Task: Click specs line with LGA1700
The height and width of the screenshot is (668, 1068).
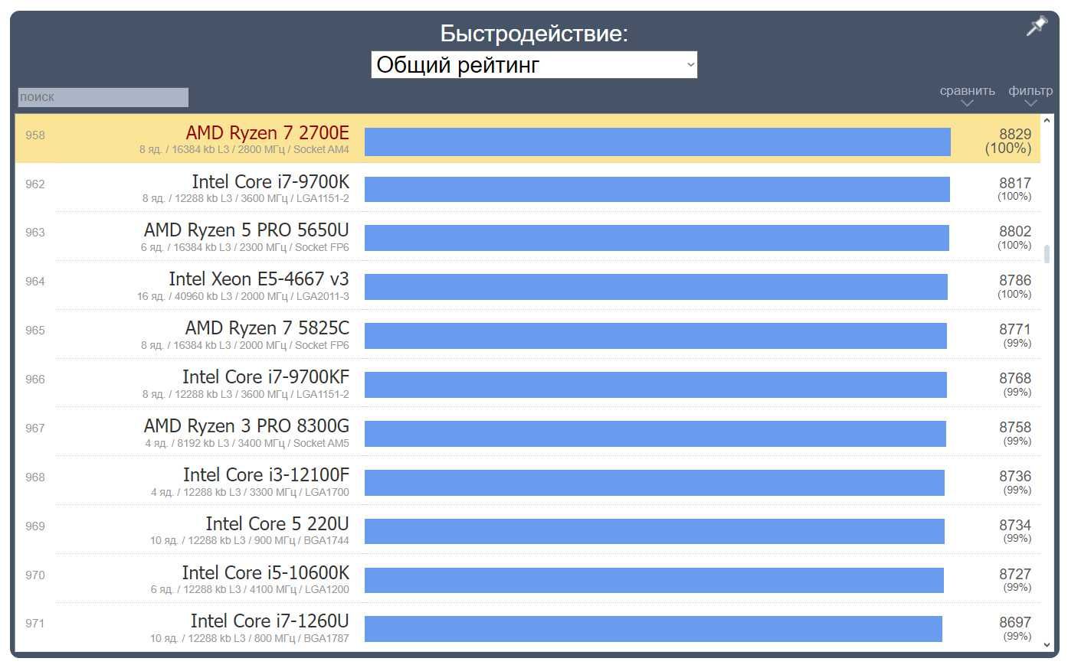Action: tap(250, 493)
